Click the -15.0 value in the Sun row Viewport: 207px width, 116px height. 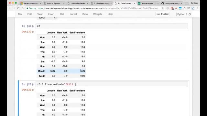(x=65, y=66)
